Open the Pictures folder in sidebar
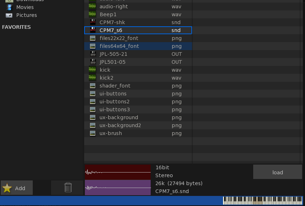 tap(26, 15)
